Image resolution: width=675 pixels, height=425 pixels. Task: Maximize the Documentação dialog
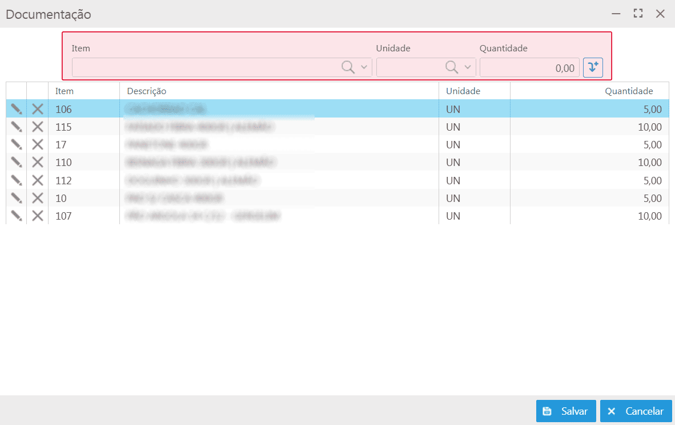tap(638, 14)
